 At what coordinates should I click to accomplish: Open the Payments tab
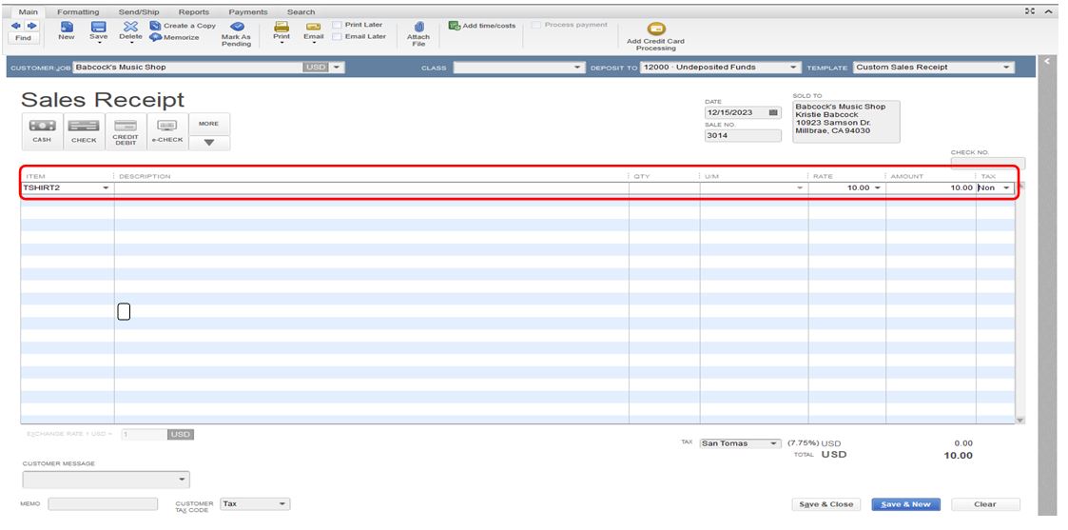[x=248, y=11]
